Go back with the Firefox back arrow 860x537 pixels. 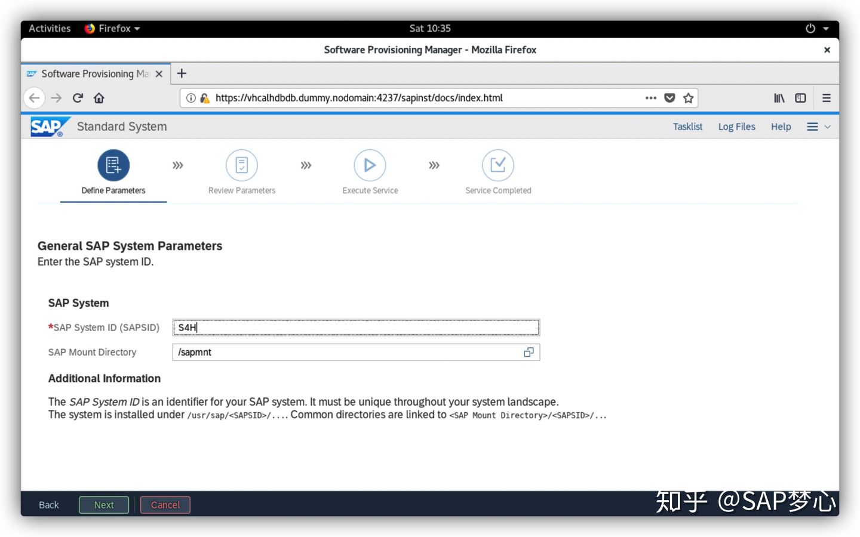pyautogui.click(x=35, y=98)
